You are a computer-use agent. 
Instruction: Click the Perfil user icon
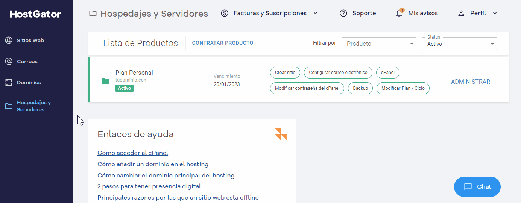(x=461, y=13)
